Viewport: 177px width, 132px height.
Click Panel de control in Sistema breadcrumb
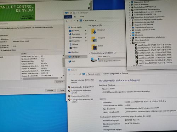pyautogui.click(x=94, y=74)
